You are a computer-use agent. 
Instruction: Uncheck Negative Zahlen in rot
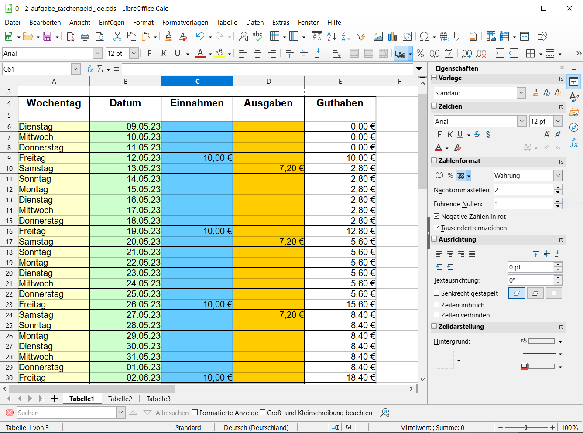pos(437,216)
